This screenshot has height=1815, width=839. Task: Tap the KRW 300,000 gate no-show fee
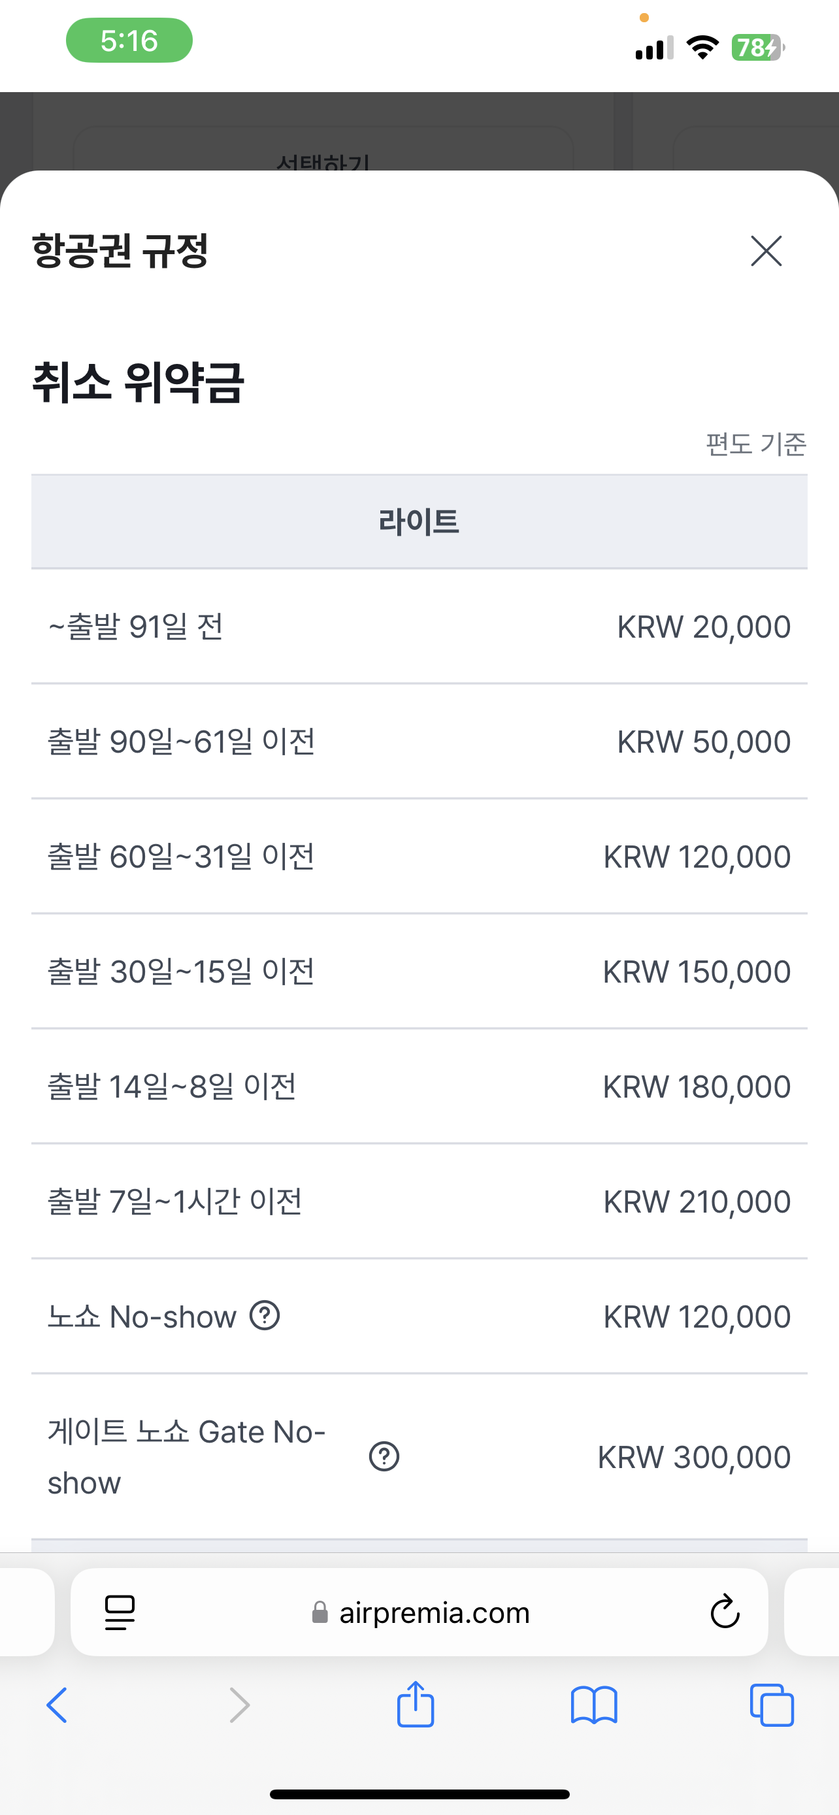click(x=694, y=1457)
